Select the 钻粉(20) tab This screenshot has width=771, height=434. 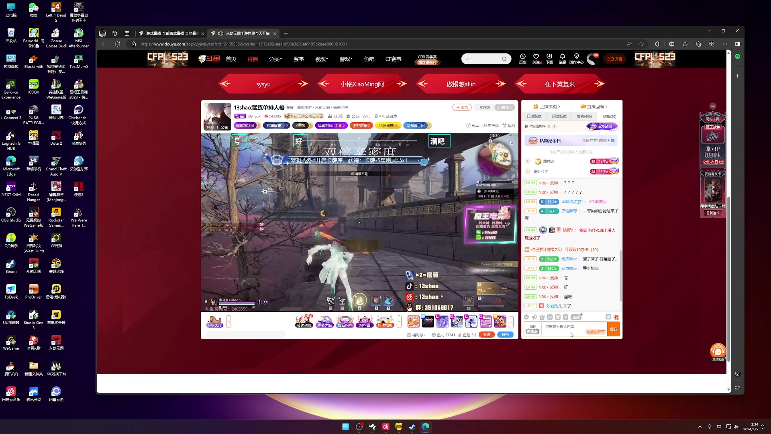click(610, 116)
